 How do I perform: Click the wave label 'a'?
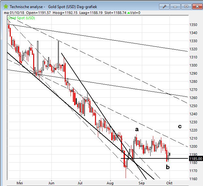coord(137,129)
